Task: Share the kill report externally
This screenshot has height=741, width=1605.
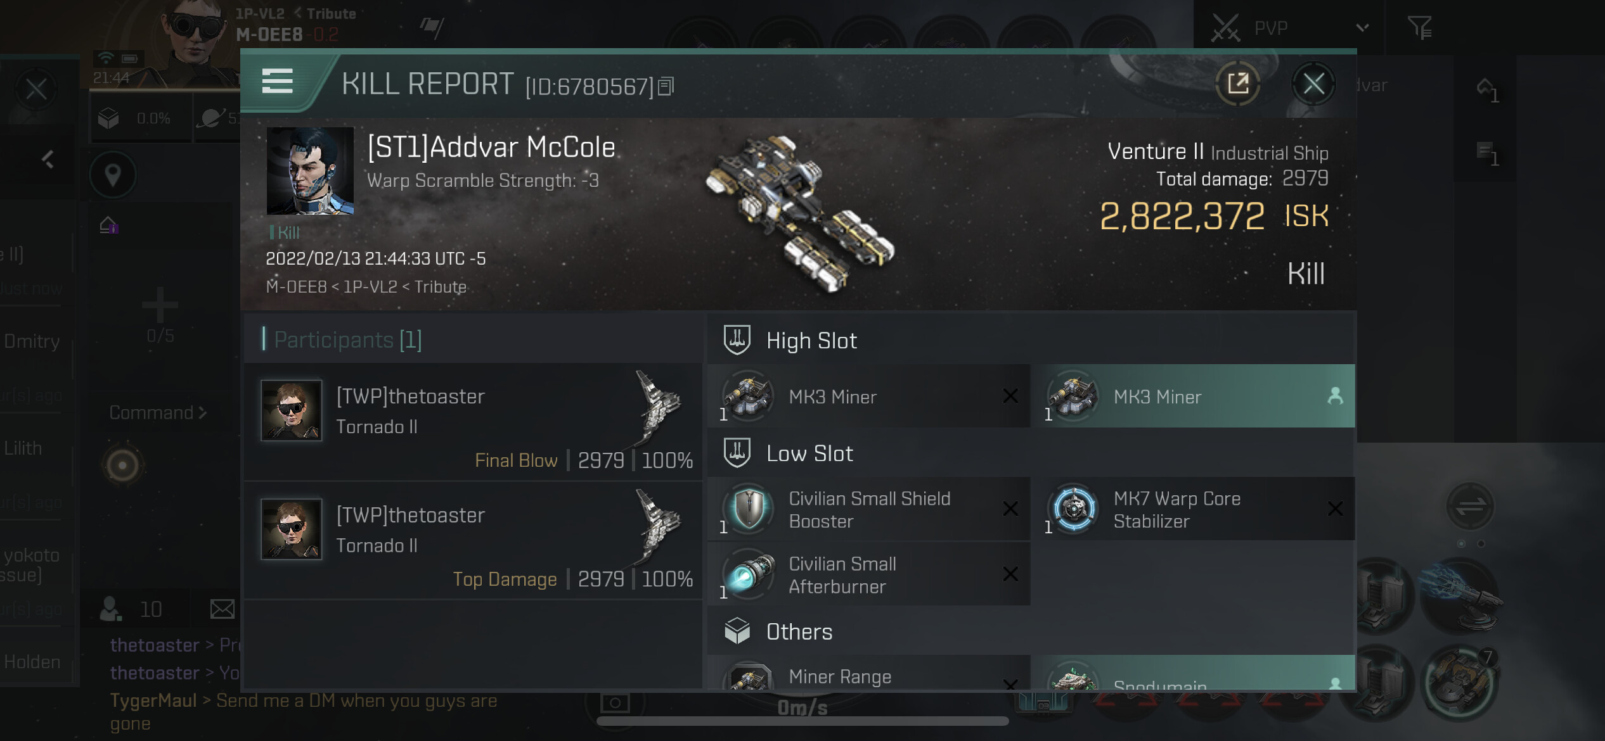Action: [1238, 83]
